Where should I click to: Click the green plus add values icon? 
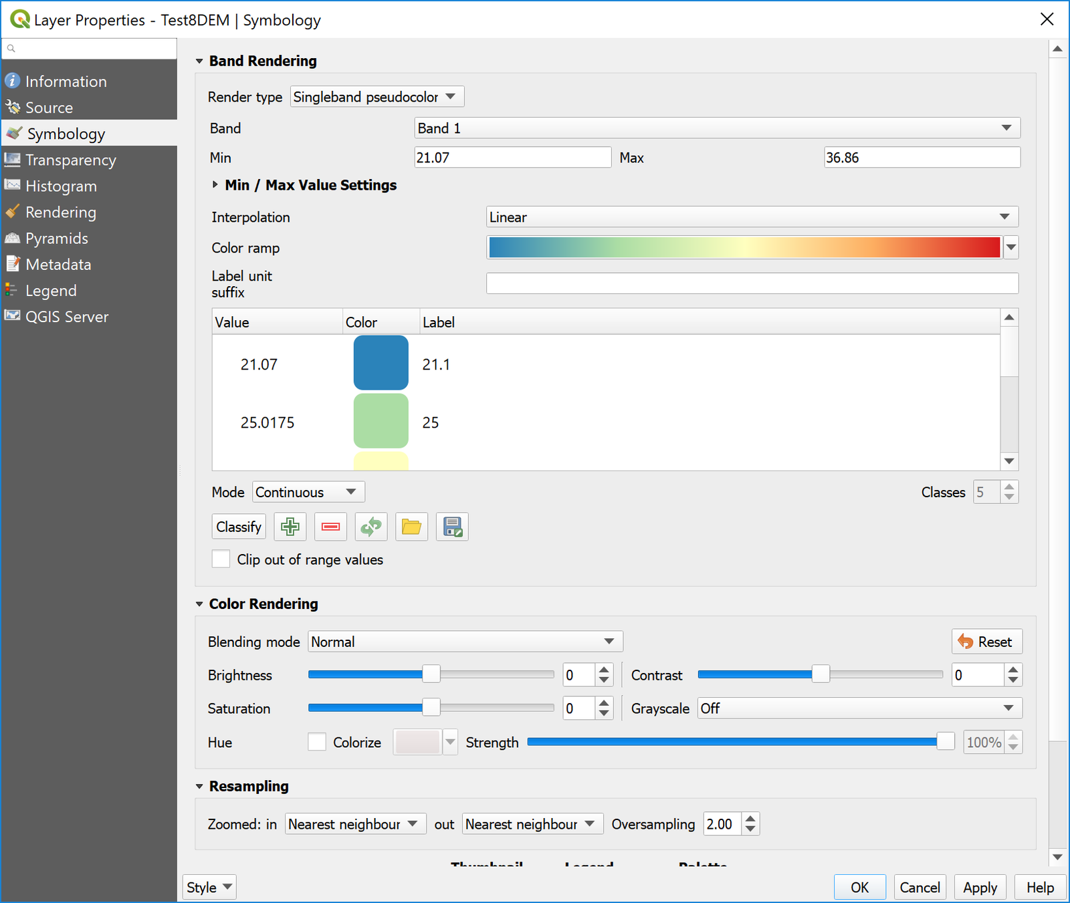(x=290, y=527)
